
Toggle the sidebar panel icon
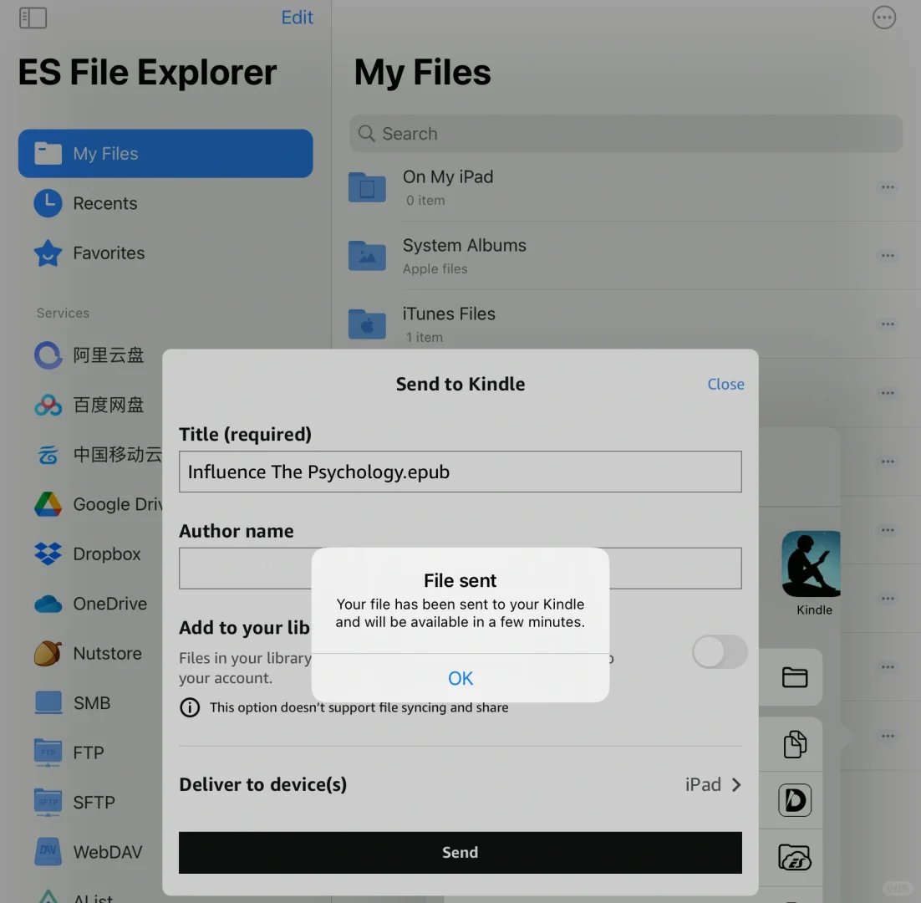pyautogui.click(x=33, y=18)
